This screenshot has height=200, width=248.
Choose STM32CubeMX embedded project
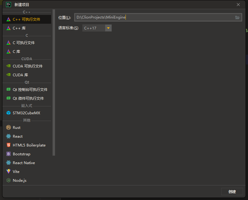(27, 113)
